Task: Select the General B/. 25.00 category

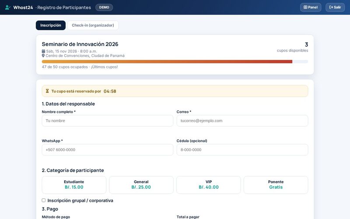Action: click(141, 185)
